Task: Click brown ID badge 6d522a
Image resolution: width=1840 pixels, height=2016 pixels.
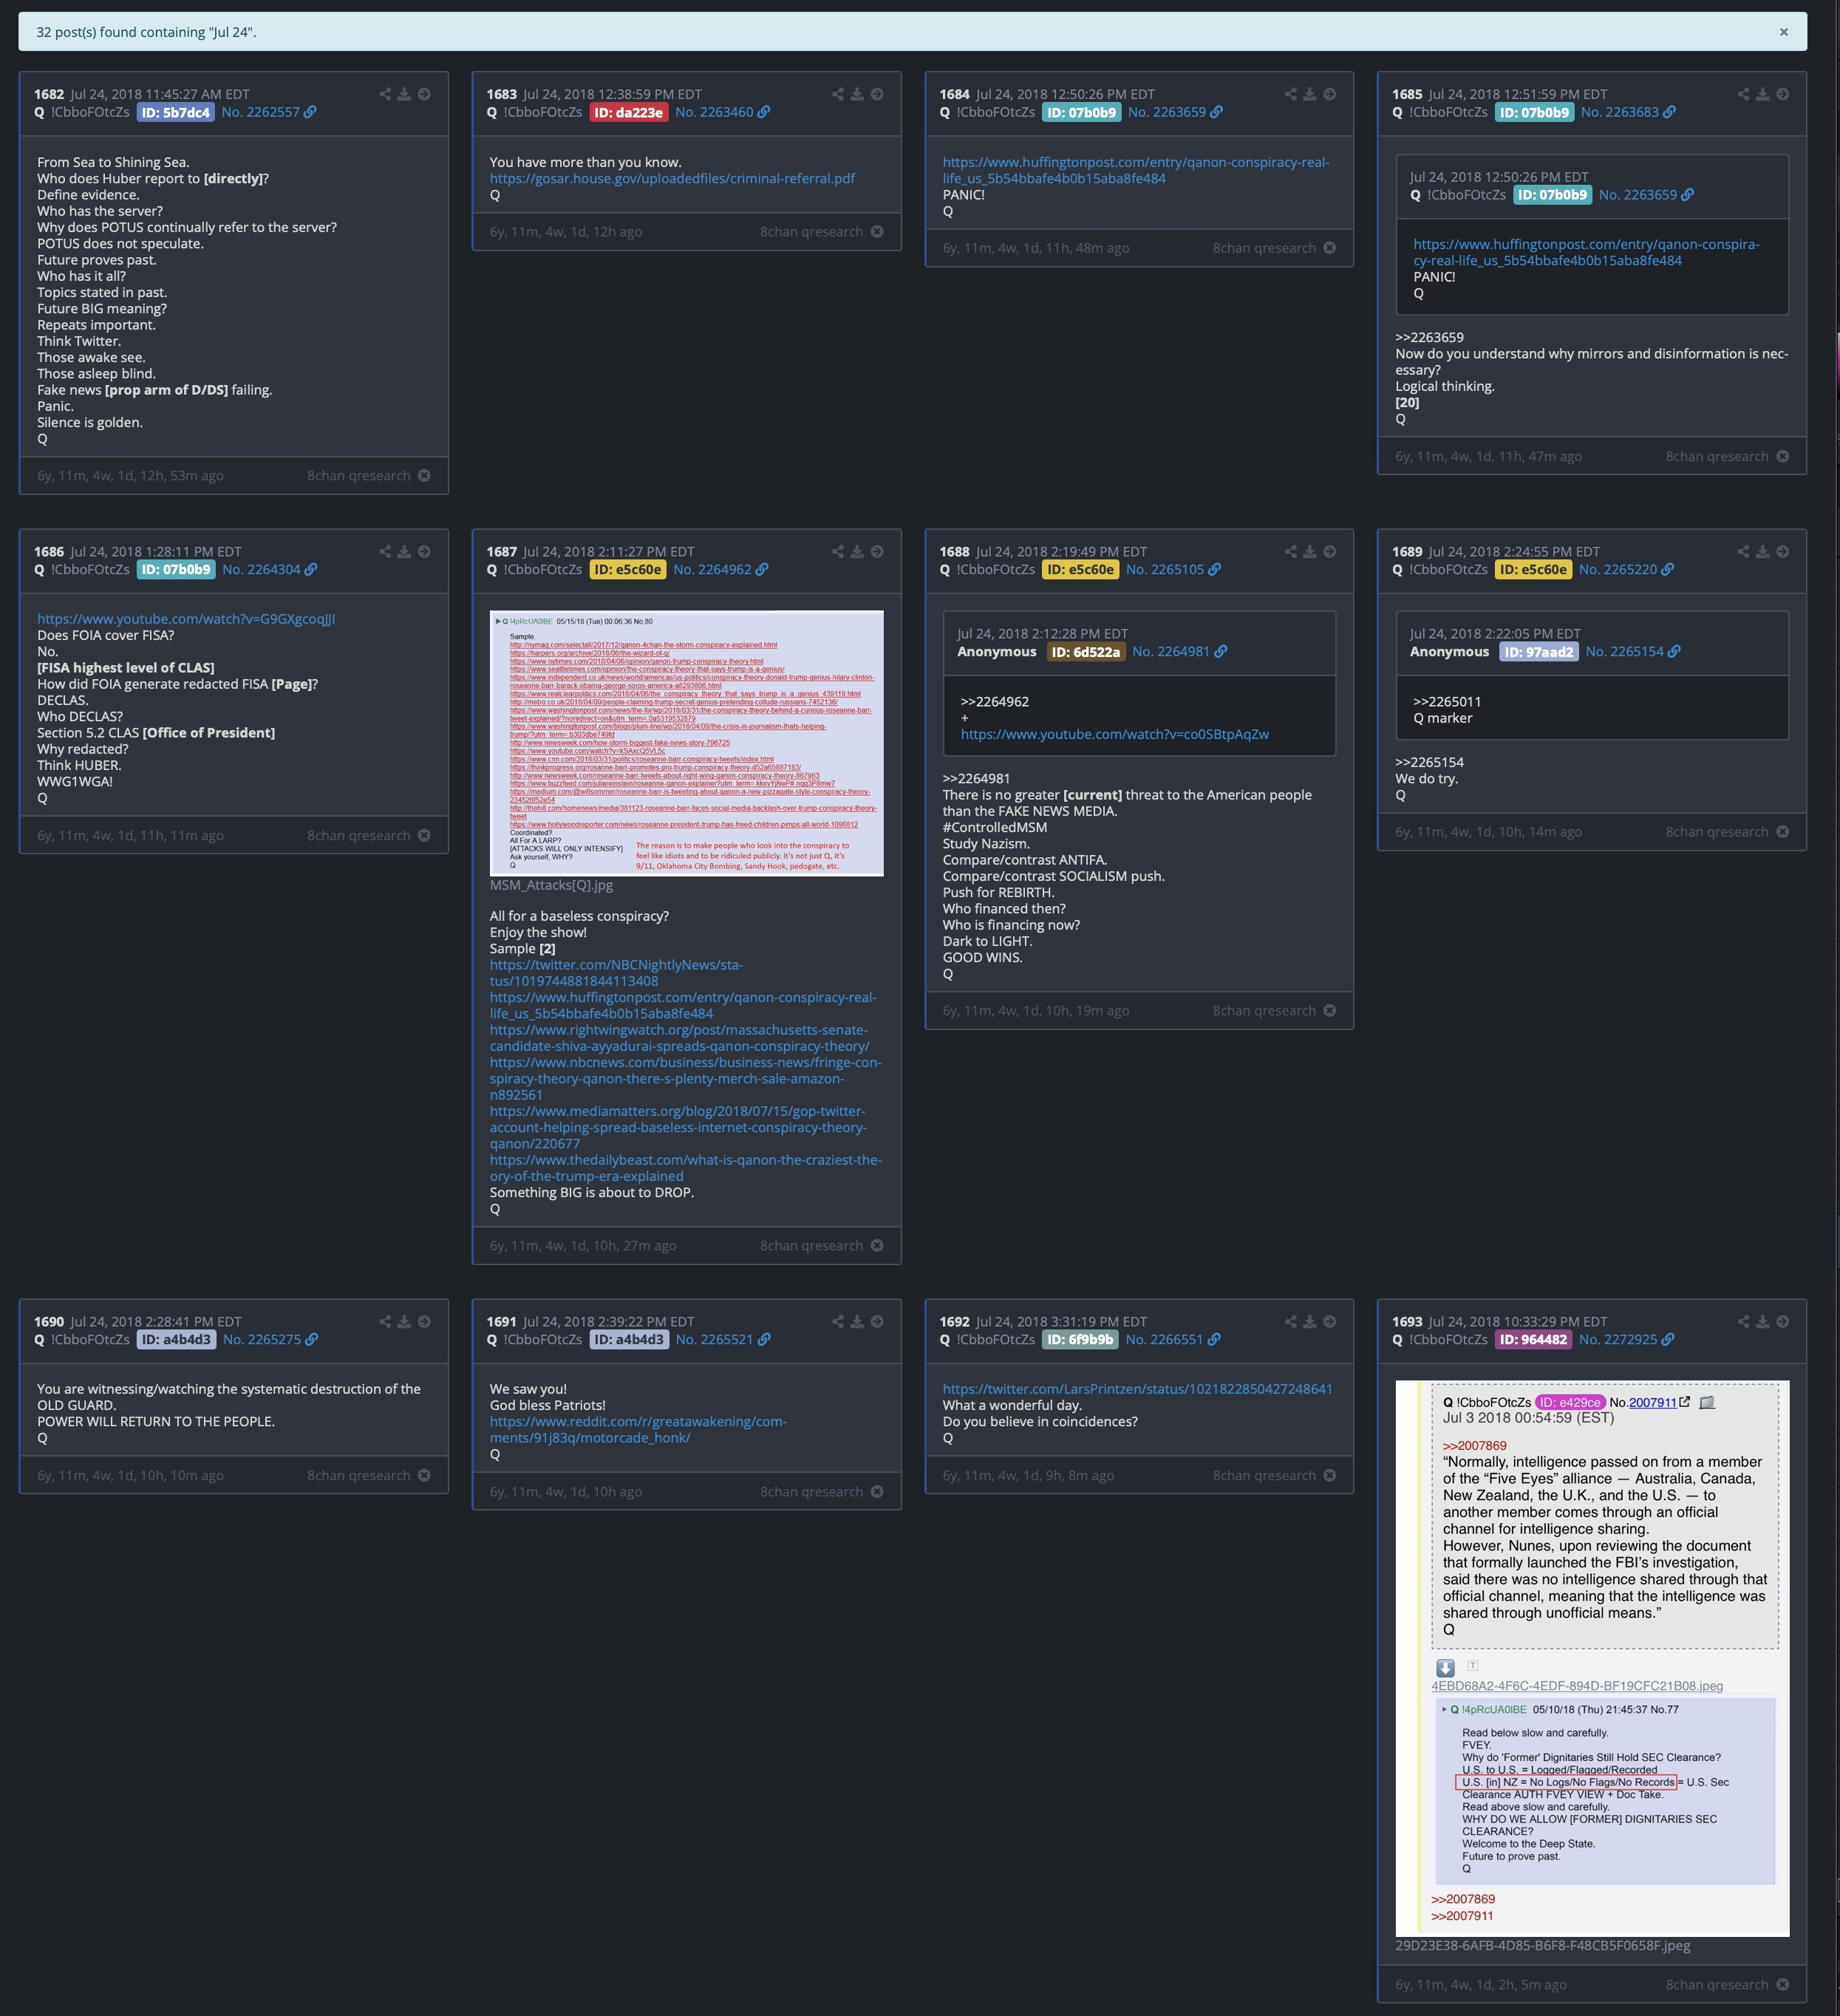Action: coord(1085,651)
